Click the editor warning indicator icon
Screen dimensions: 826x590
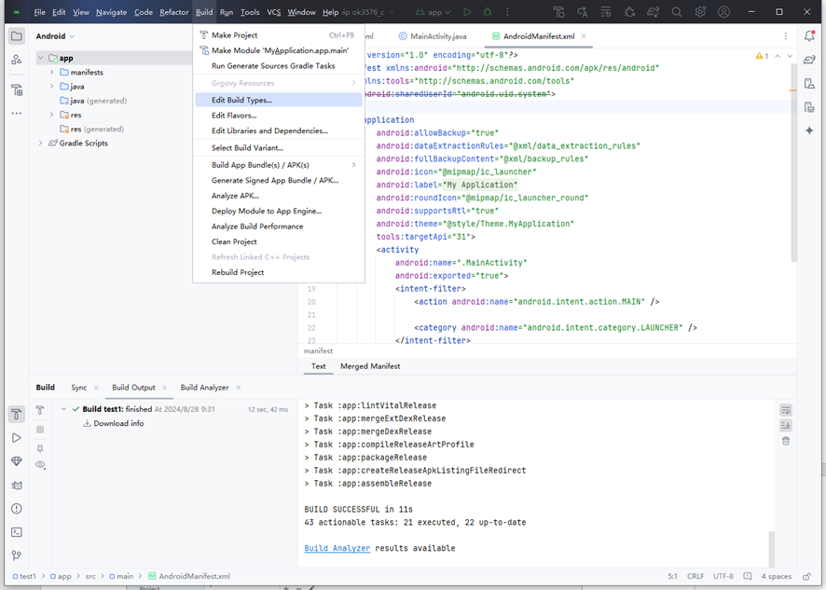(763, 56)
